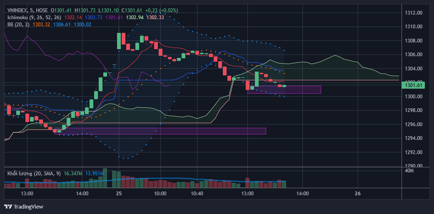Viewport: 434px width, 214px height.
Task: Select the VNINDEX, 5, HOSE symbol title
Action: click(27, 10)
